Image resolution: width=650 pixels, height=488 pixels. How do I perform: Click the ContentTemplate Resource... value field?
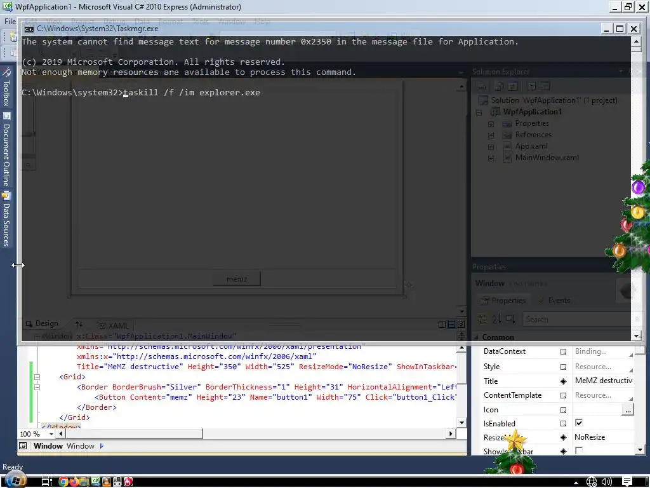[x=603, y=395]
